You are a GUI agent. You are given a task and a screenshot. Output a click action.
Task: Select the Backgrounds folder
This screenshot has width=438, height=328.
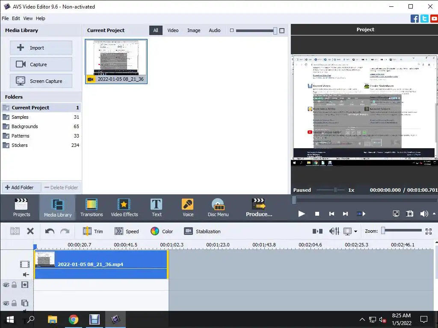41,126
